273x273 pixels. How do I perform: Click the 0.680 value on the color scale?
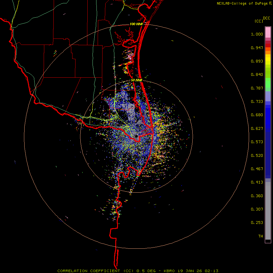click(257, 115)
